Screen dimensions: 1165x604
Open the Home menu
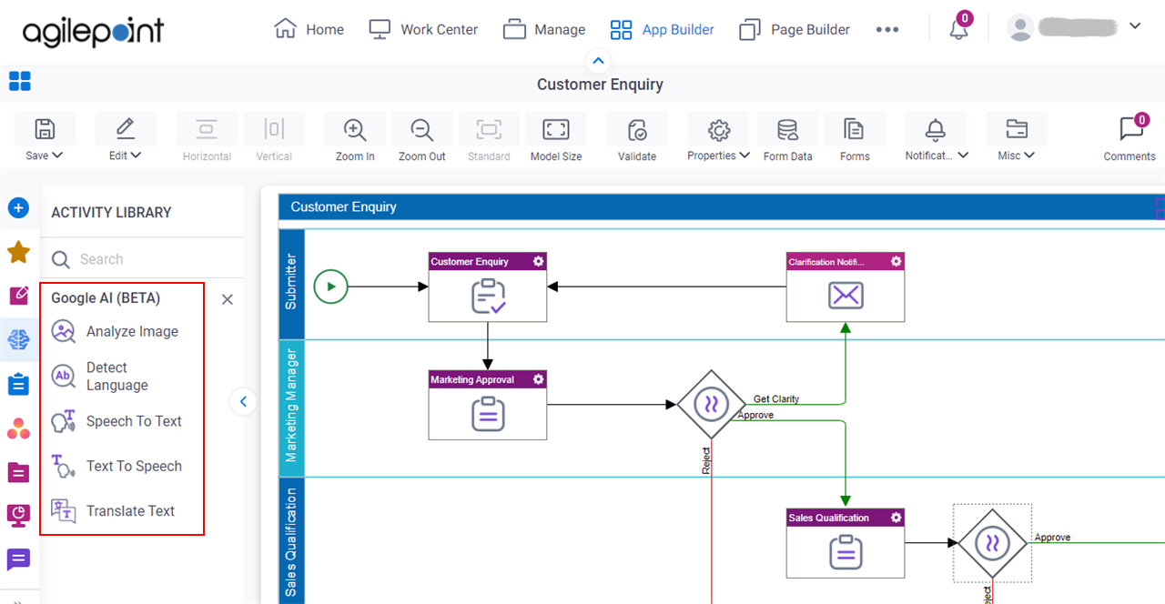coord(309,29)
